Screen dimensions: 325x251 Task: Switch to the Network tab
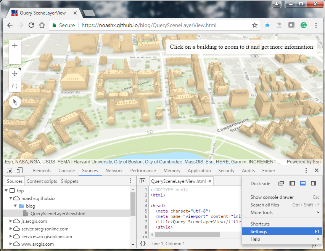114,171
